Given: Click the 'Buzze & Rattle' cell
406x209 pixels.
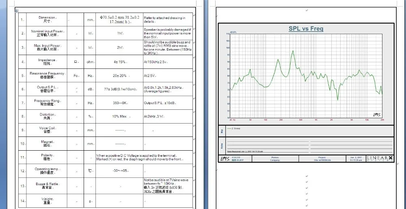Looking at the screenshot, I should point(47,186).
